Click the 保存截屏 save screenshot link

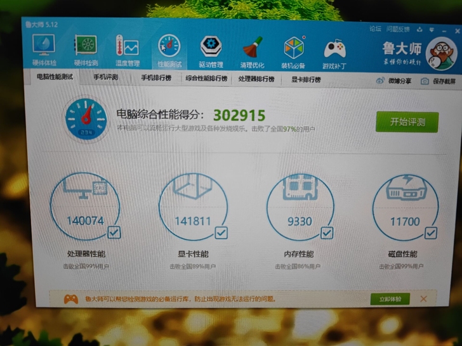[444, 82]
